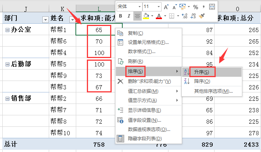Open 设置单元格格式(F)... dialog
Image resolution: width=261 pixels, height=152 pixels.
tap(149, 42)
